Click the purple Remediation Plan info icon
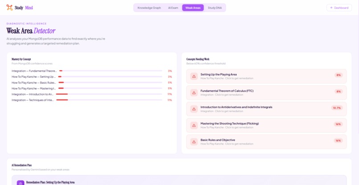This screenshot has height=185, width=359. pyautogui.click(x=20, y=183)
